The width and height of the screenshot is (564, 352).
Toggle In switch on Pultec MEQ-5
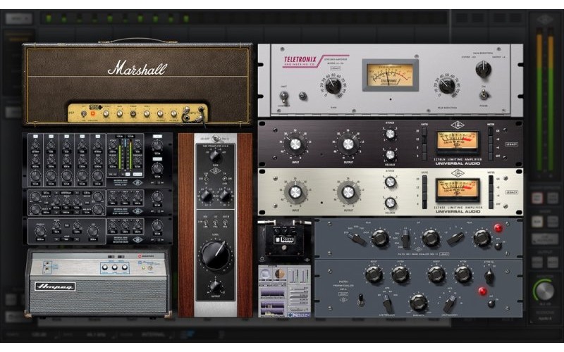(498, 246)
